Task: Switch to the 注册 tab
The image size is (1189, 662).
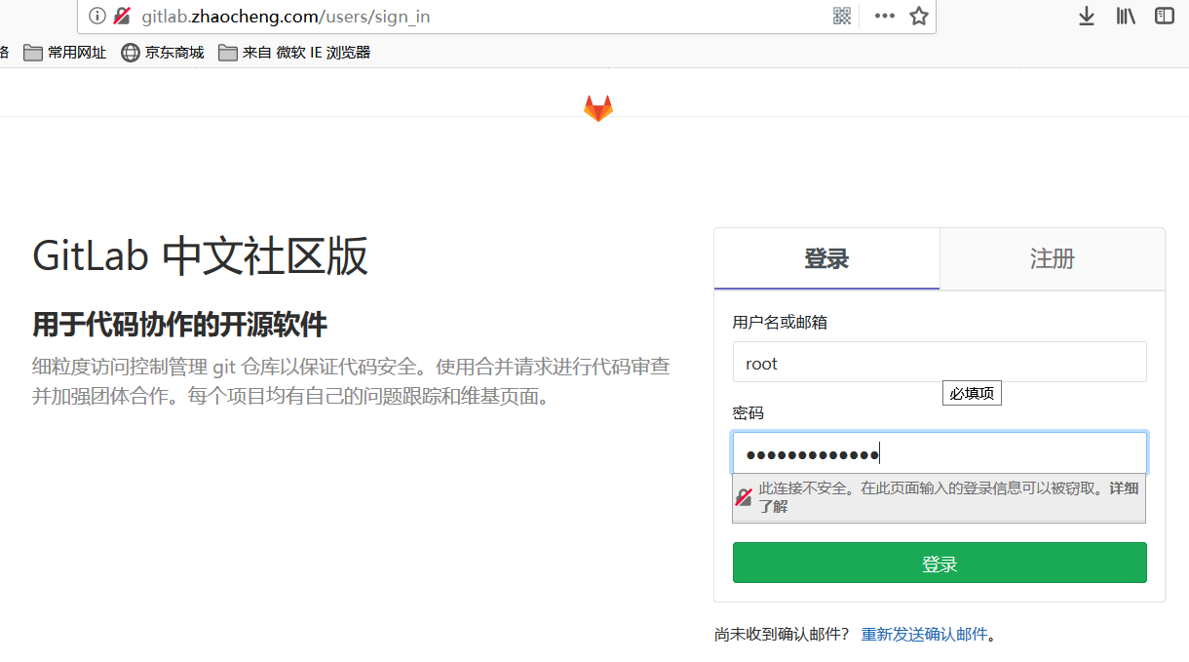Action: tap(1053, 258)
